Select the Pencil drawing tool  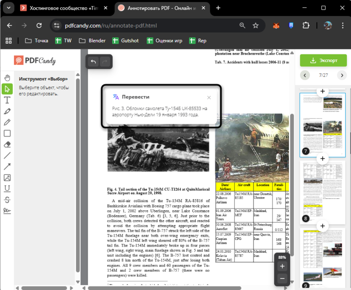7,122
